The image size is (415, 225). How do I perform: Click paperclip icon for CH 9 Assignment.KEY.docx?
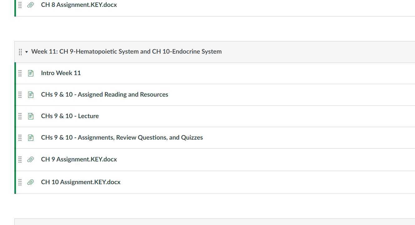pyautogui.click(x=31, y=160)
